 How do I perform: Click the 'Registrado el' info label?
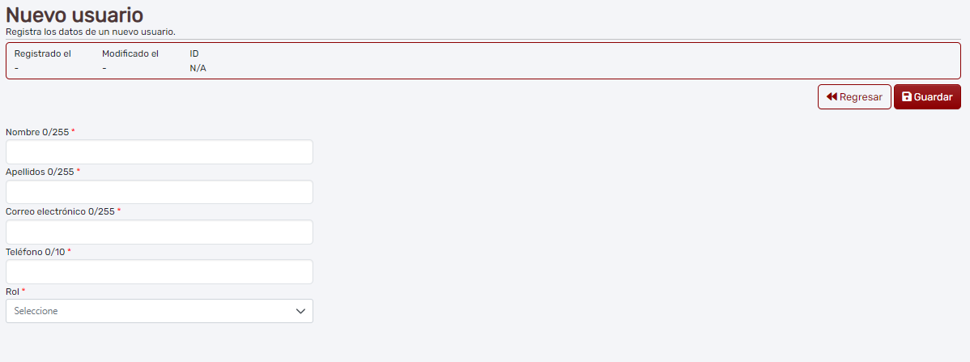[43, 54]
